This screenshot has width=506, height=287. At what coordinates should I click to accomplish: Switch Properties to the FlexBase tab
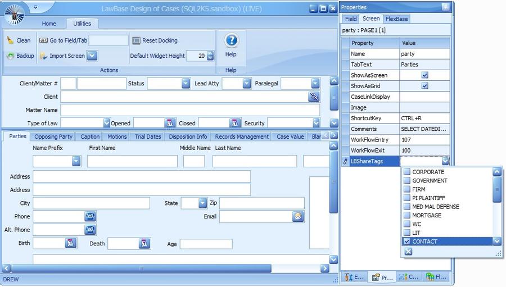click(396, 19)
